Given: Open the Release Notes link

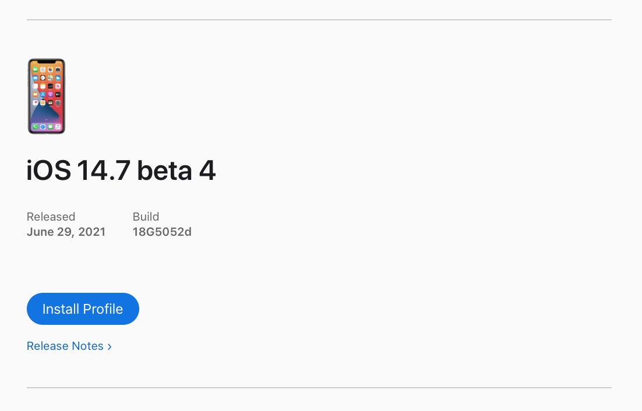Looking at the screenshot, I should pyautogui.click(x=65, y=346).
